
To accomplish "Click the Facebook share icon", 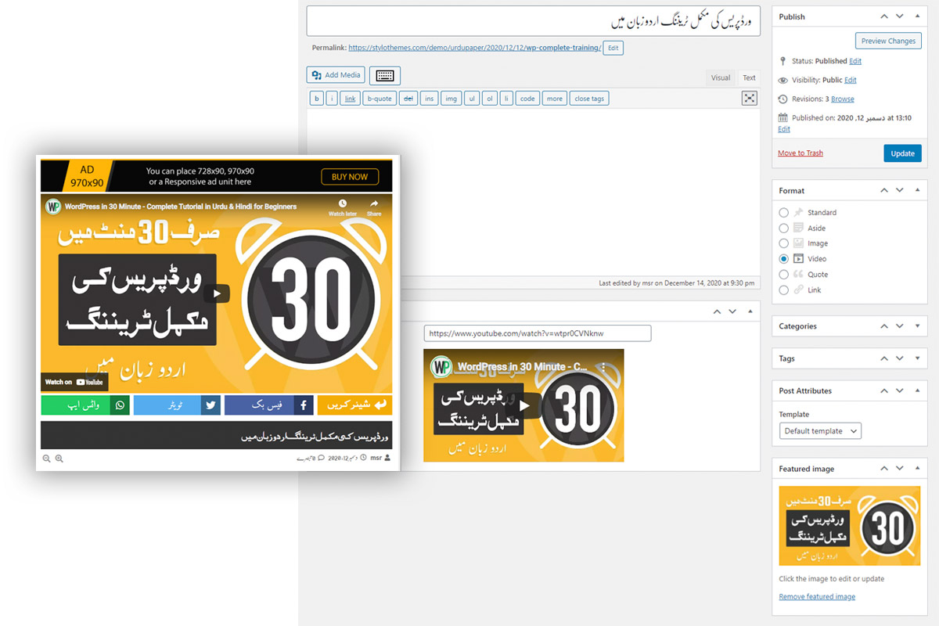I will coord(304,405).
